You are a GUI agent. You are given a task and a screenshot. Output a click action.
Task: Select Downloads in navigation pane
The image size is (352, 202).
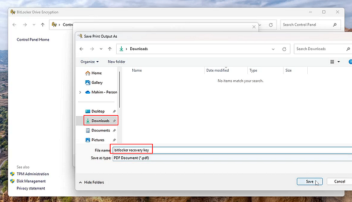(x=101, y=121)
